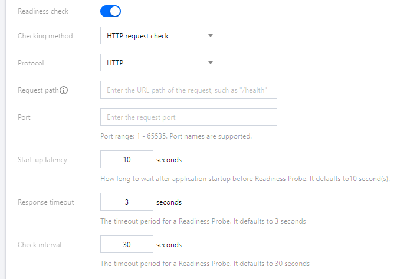Click the Start-up latency description text
The height and width of the screenshot is (279, 420).
pyautogui.click(x=245, y=179)
